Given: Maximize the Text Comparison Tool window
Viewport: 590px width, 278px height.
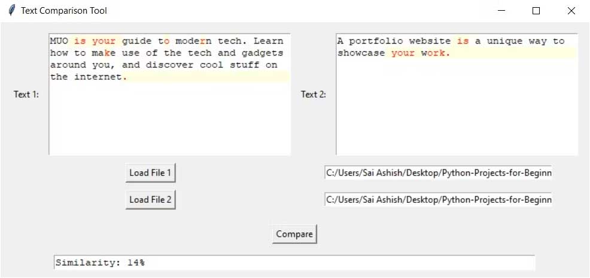Looking at the screenshot, I should tap(536, 11).
